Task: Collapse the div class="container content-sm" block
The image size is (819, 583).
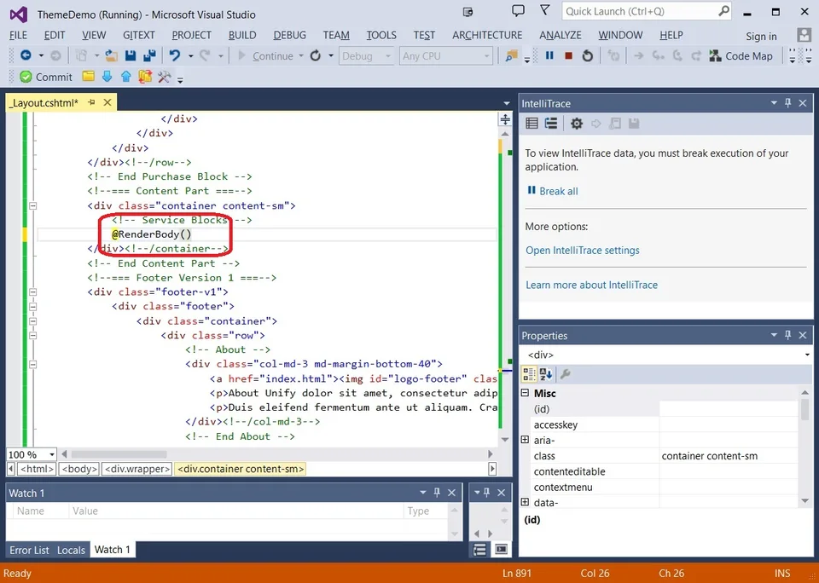Action: click(x=33, y=205)
